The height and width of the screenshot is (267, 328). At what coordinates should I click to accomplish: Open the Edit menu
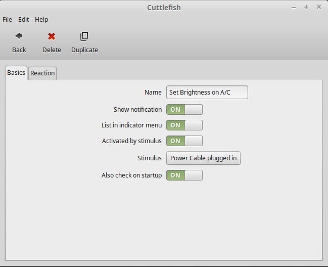click(23, 19)
